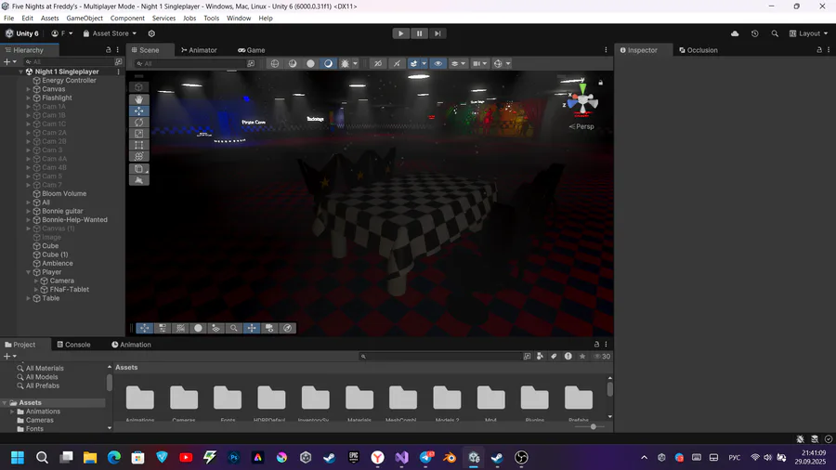Click the Scene view search field

pos(190,63)
